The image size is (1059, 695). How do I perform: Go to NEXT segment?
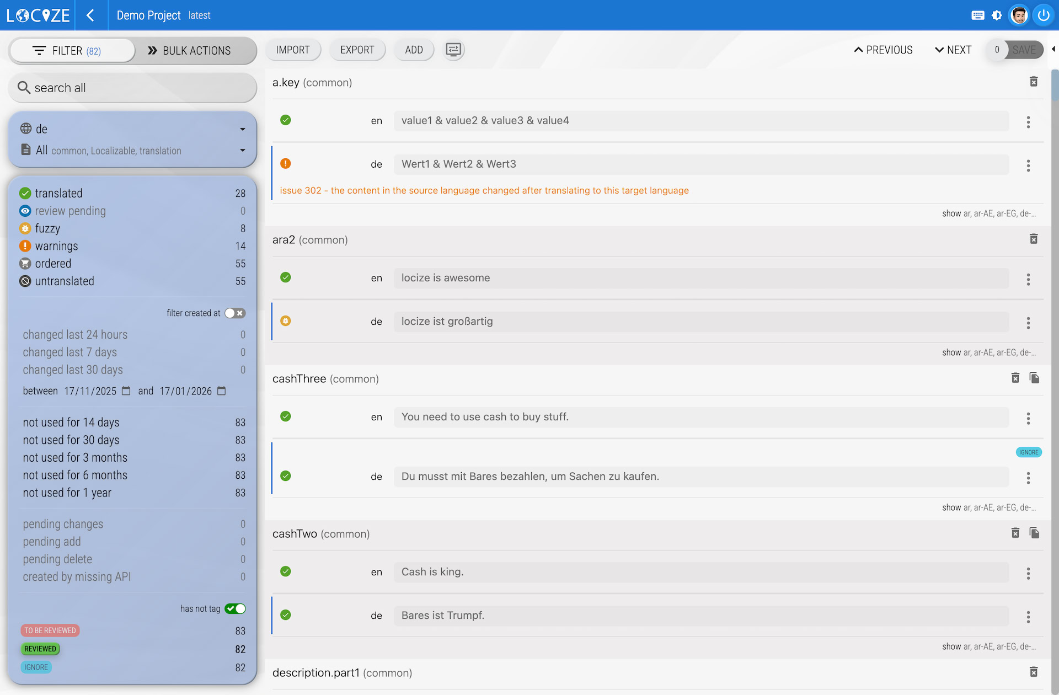click(x=953, y=50)
